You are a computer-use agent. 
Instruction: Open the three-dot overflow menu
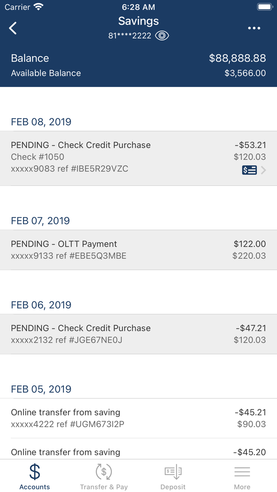click(x=253, y=28)
